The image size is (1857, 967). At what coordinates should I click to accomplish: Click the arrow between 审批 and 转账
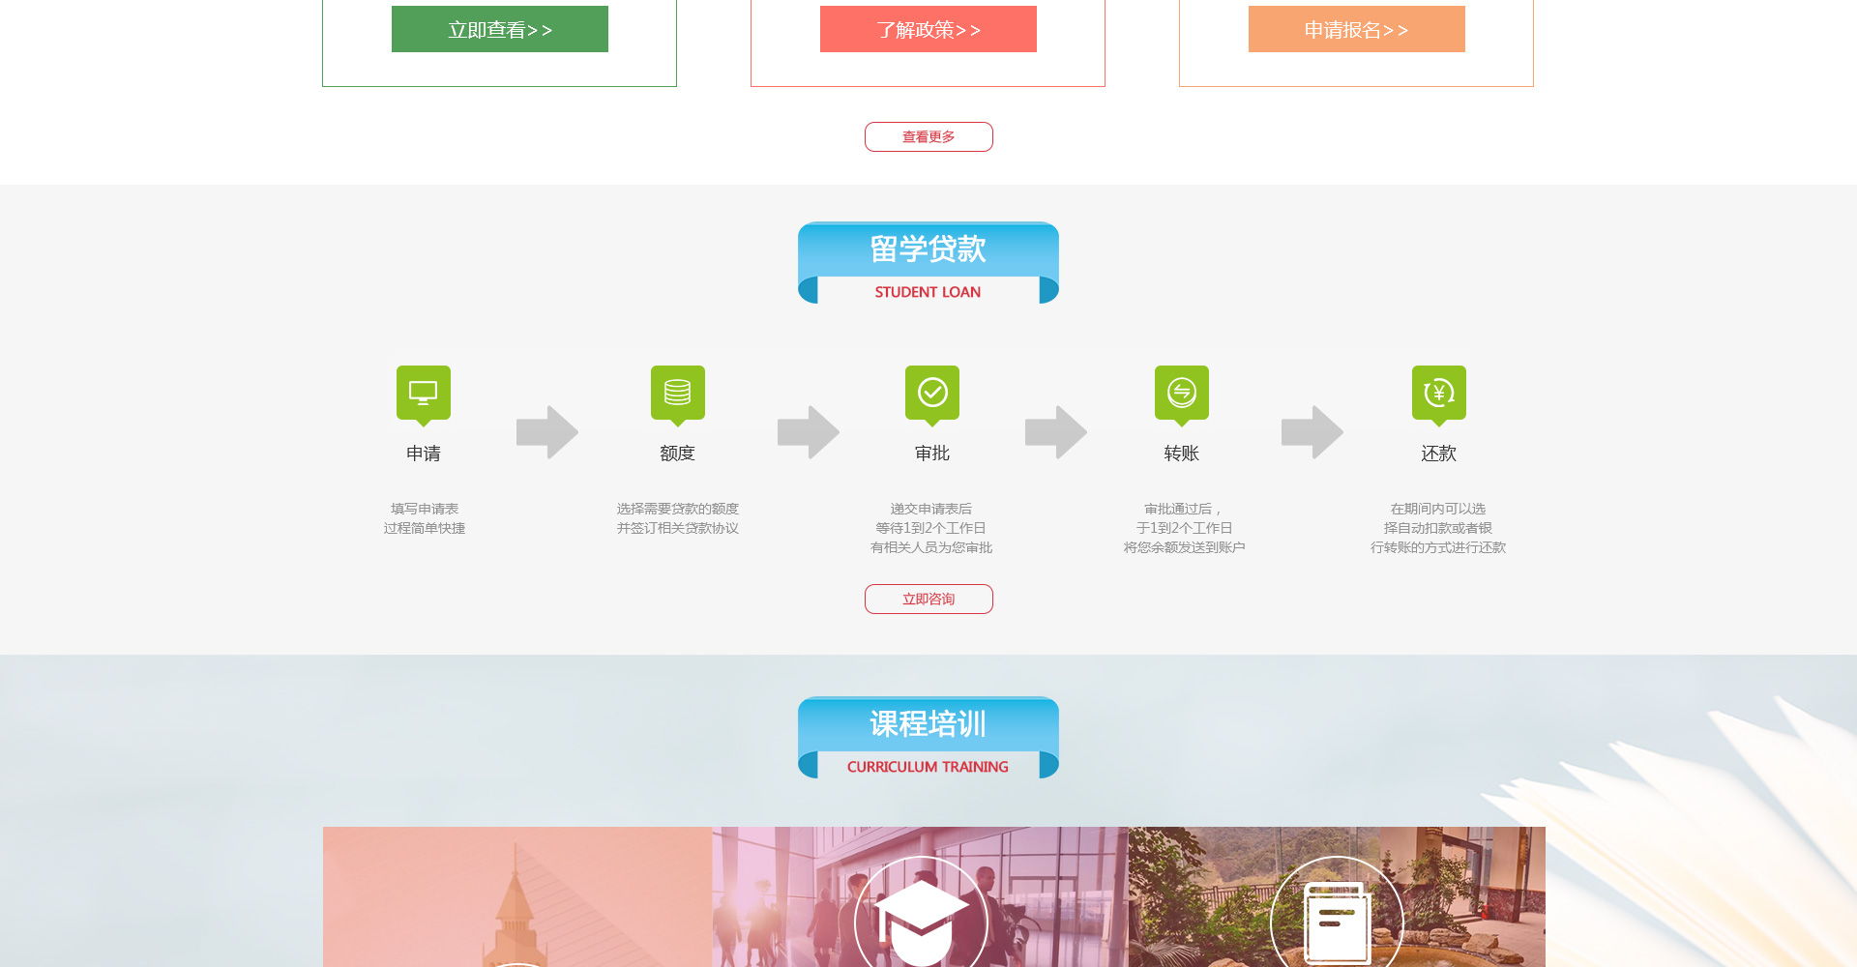coord(1056,432)
